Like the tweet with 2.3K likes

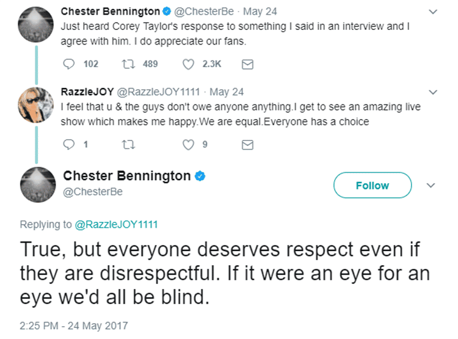189,64
